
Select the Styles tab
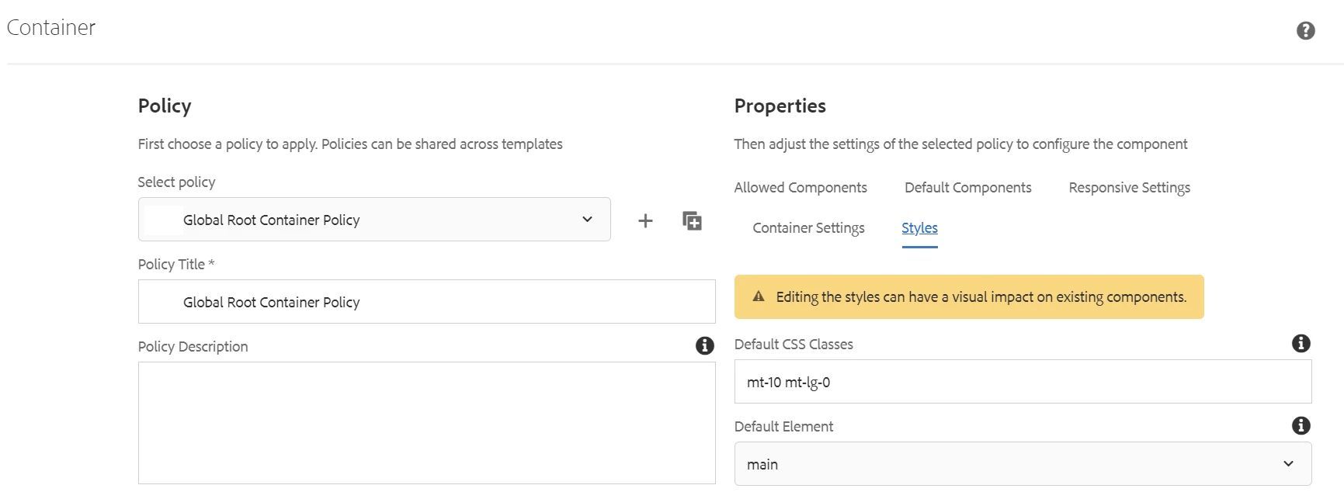[x=919, y=228]
